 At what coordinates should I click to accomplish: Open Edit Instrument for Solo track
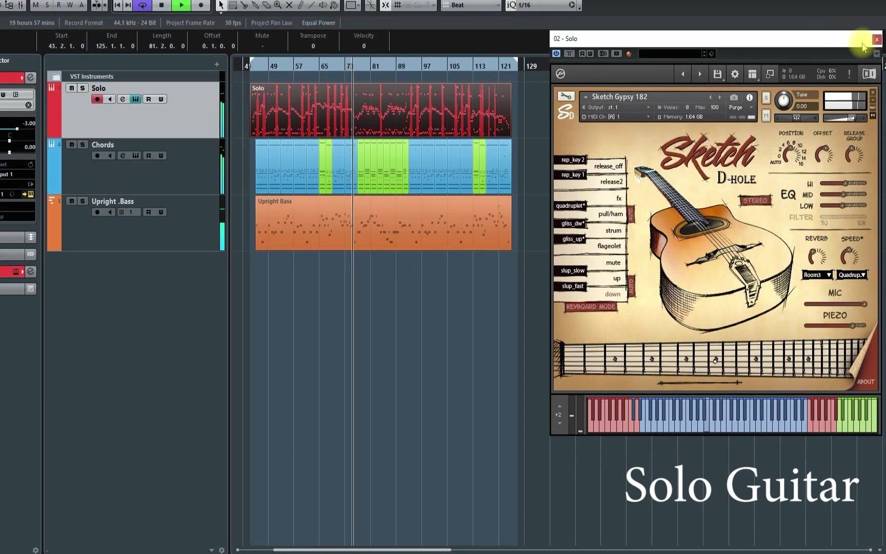tap(135, 99)
